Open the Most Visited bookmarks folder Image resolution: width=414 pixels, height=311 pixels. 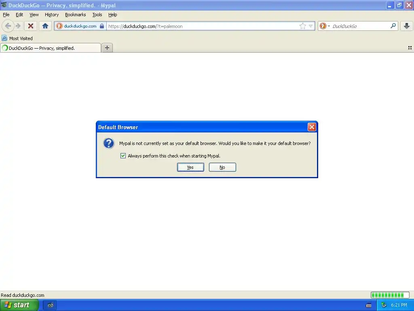point(17,38)
